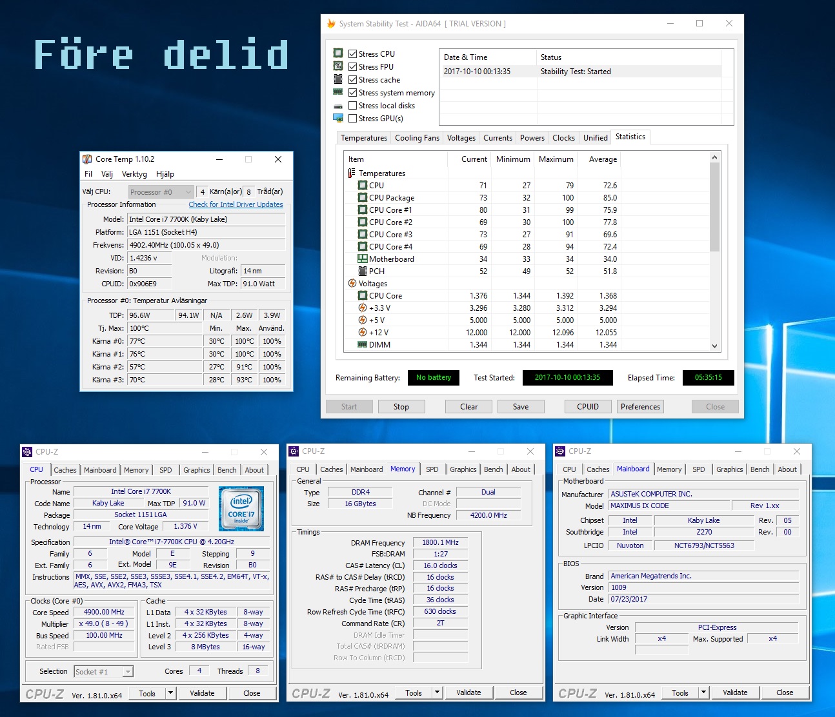
Task: Open the Fil menu in Core Temp
Action: pos(88,174)
